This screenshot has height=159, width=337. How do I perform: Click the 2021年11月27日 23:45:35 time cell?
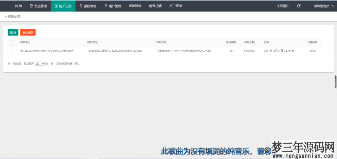(279, 51)
